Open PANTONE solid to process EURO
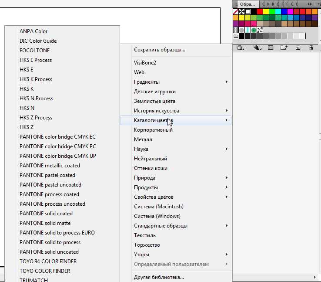Viewport: 321px width, 282px height. 62,233
